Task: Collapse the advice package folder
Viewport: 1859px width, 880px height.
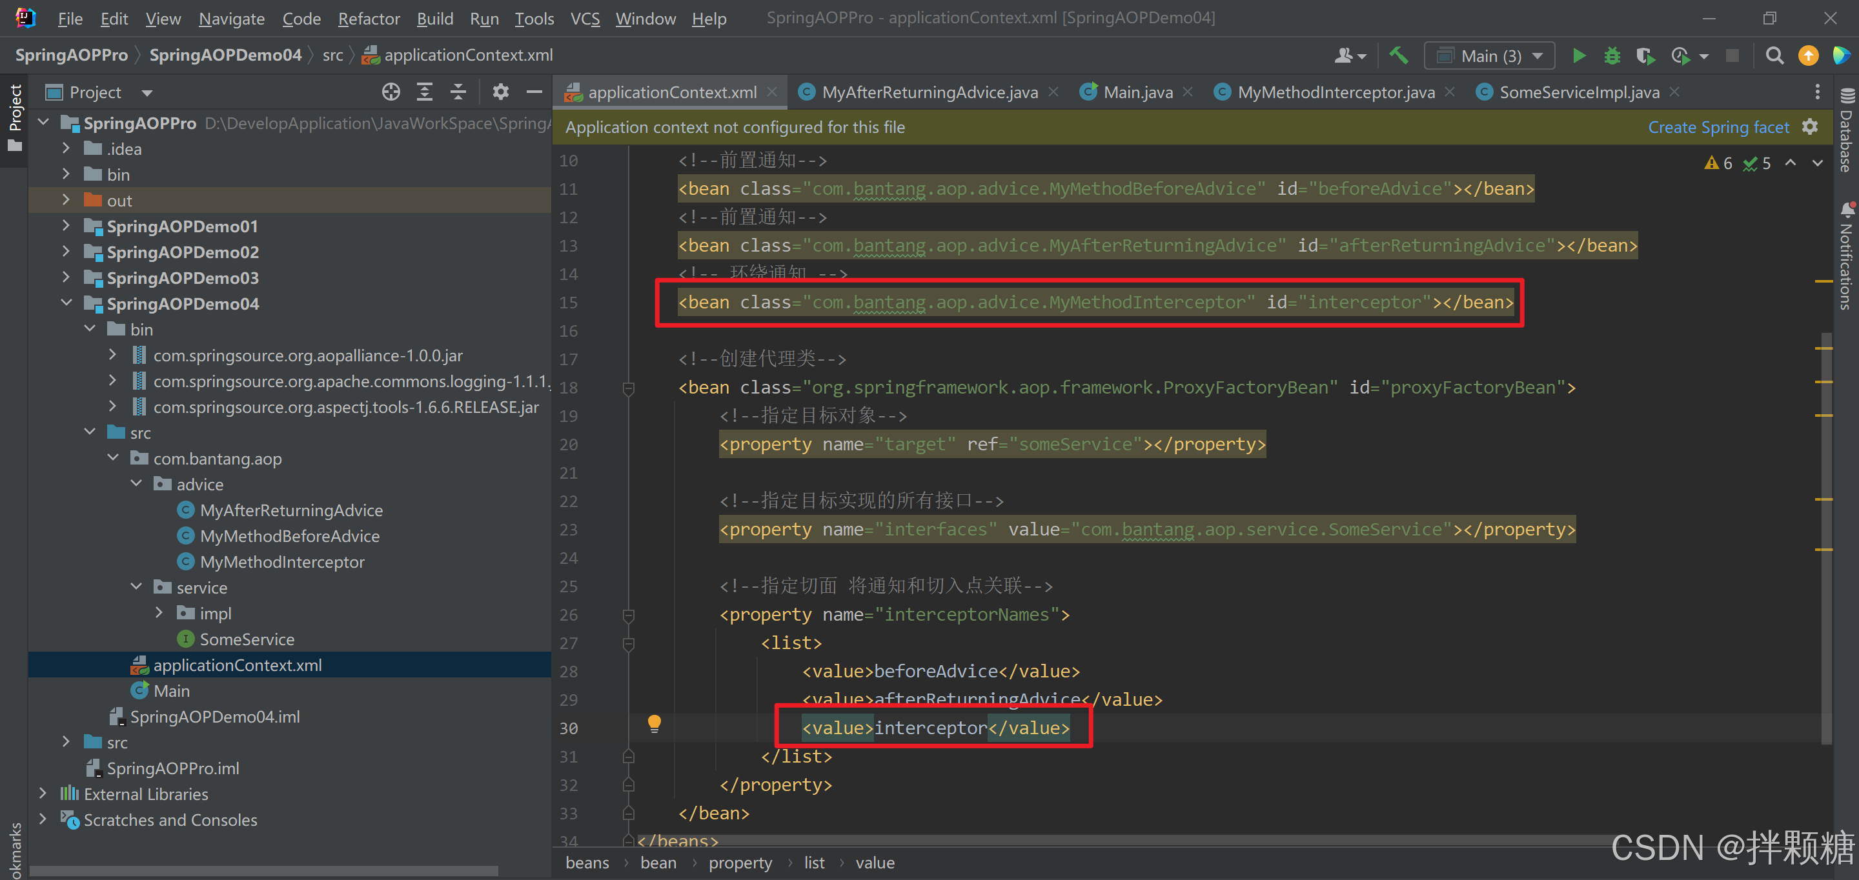Action: tap(136, 484)
